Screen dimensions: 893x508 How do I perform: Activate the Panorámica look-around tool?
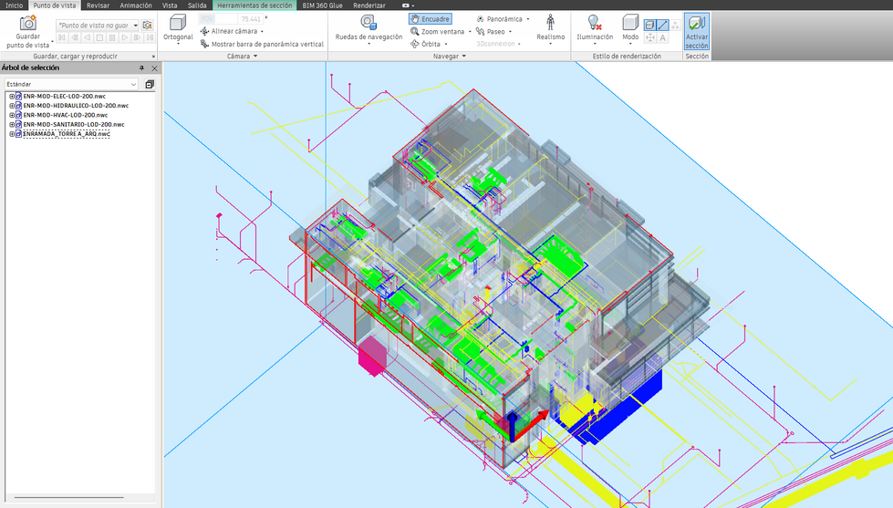click(500, 19)
